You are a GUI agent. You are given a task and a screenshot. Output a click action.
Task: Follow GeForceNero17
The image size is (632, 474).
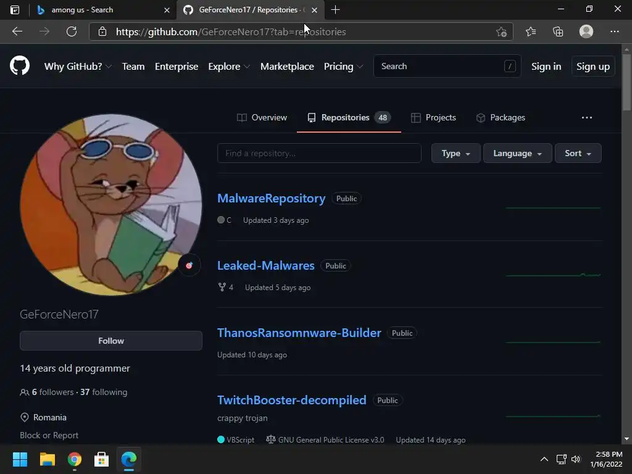pos(111,341)
